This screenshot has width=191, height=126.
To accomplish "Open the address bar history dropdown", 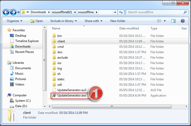I will (115, 12).
